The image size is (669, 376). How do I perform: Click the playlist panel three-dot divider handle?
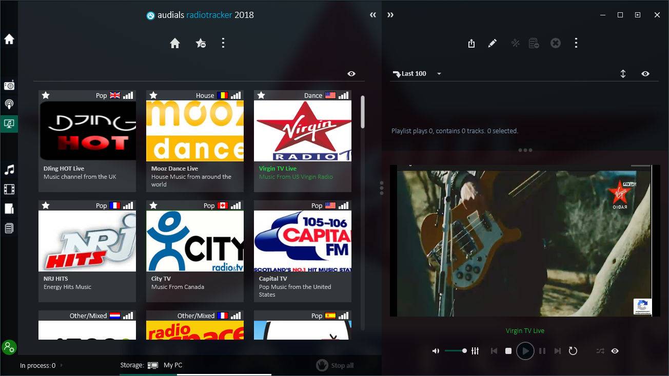[x=525, y=150]
